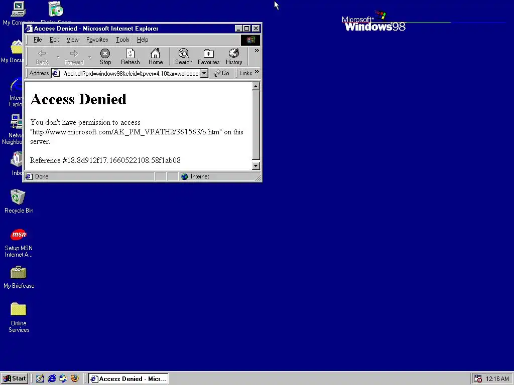This screenshot has height=385, width=514.
Task: Open the Search toolbar button
Action: pos(184,57)
